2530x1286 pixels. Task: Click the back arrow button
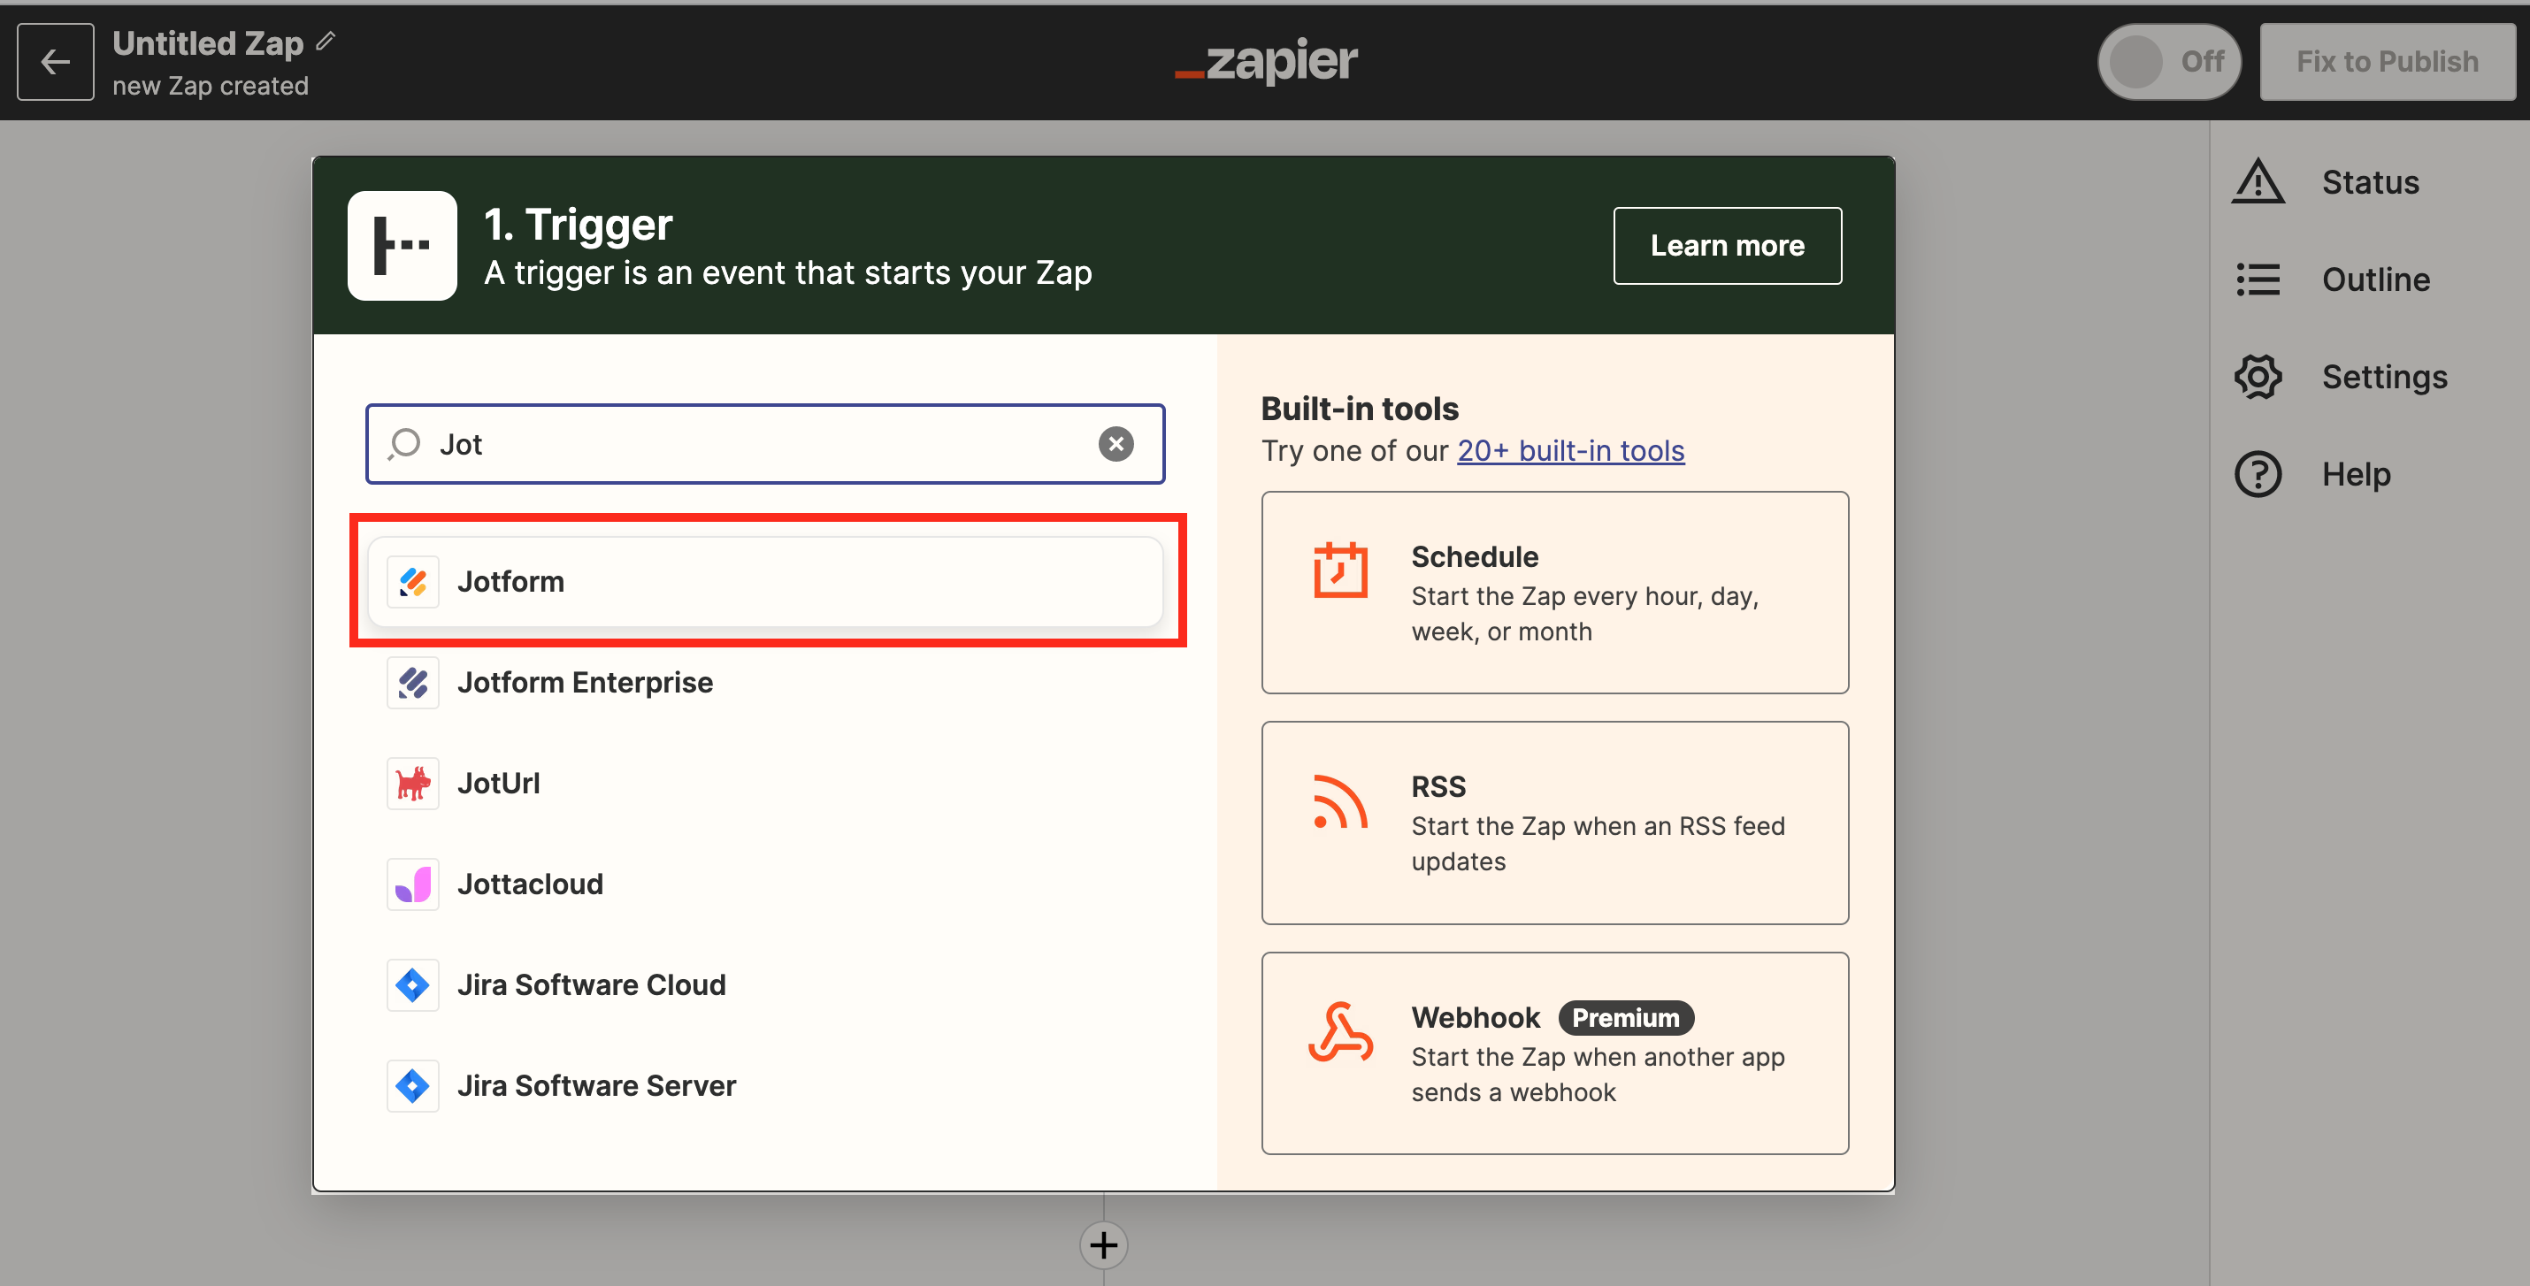tap(56, 62)
